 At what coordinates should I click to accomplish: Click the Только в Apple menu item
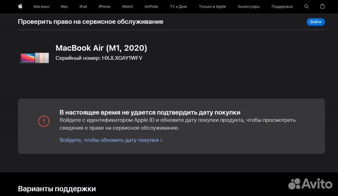point(212,7)
